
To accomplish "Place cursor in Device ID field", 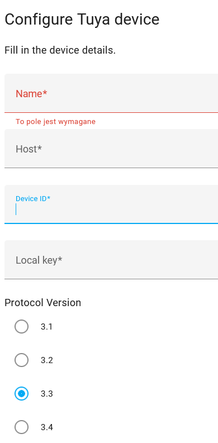I will (111, 204).
